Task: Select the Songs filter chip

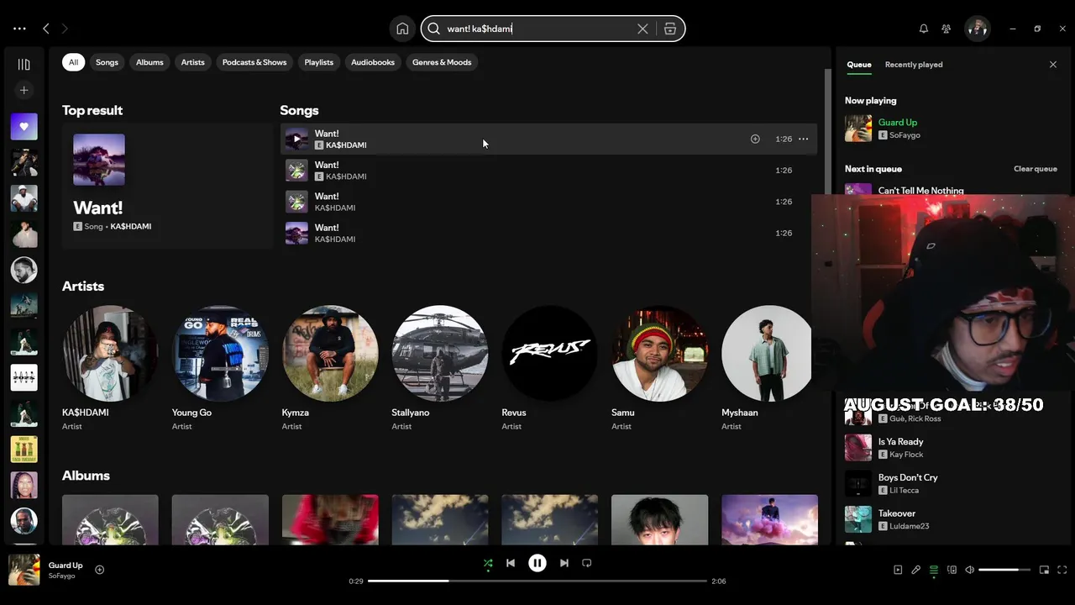Action: pyautogui.click(x=107, y=62)
